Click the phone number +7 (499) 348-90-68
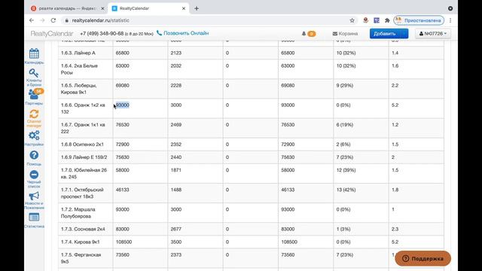 102,33
